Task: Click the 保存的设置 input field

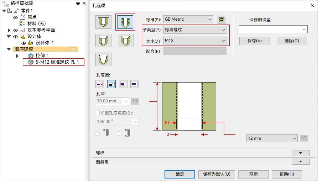Action: coord(273,29)
